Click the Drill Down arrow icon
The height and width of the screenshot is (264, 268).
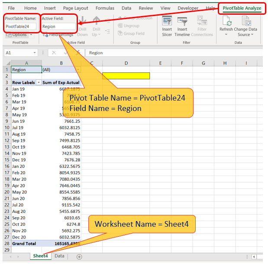coord(82,22)
